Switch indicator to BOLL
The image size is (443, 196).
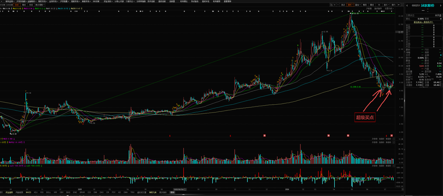pos(49,192)
